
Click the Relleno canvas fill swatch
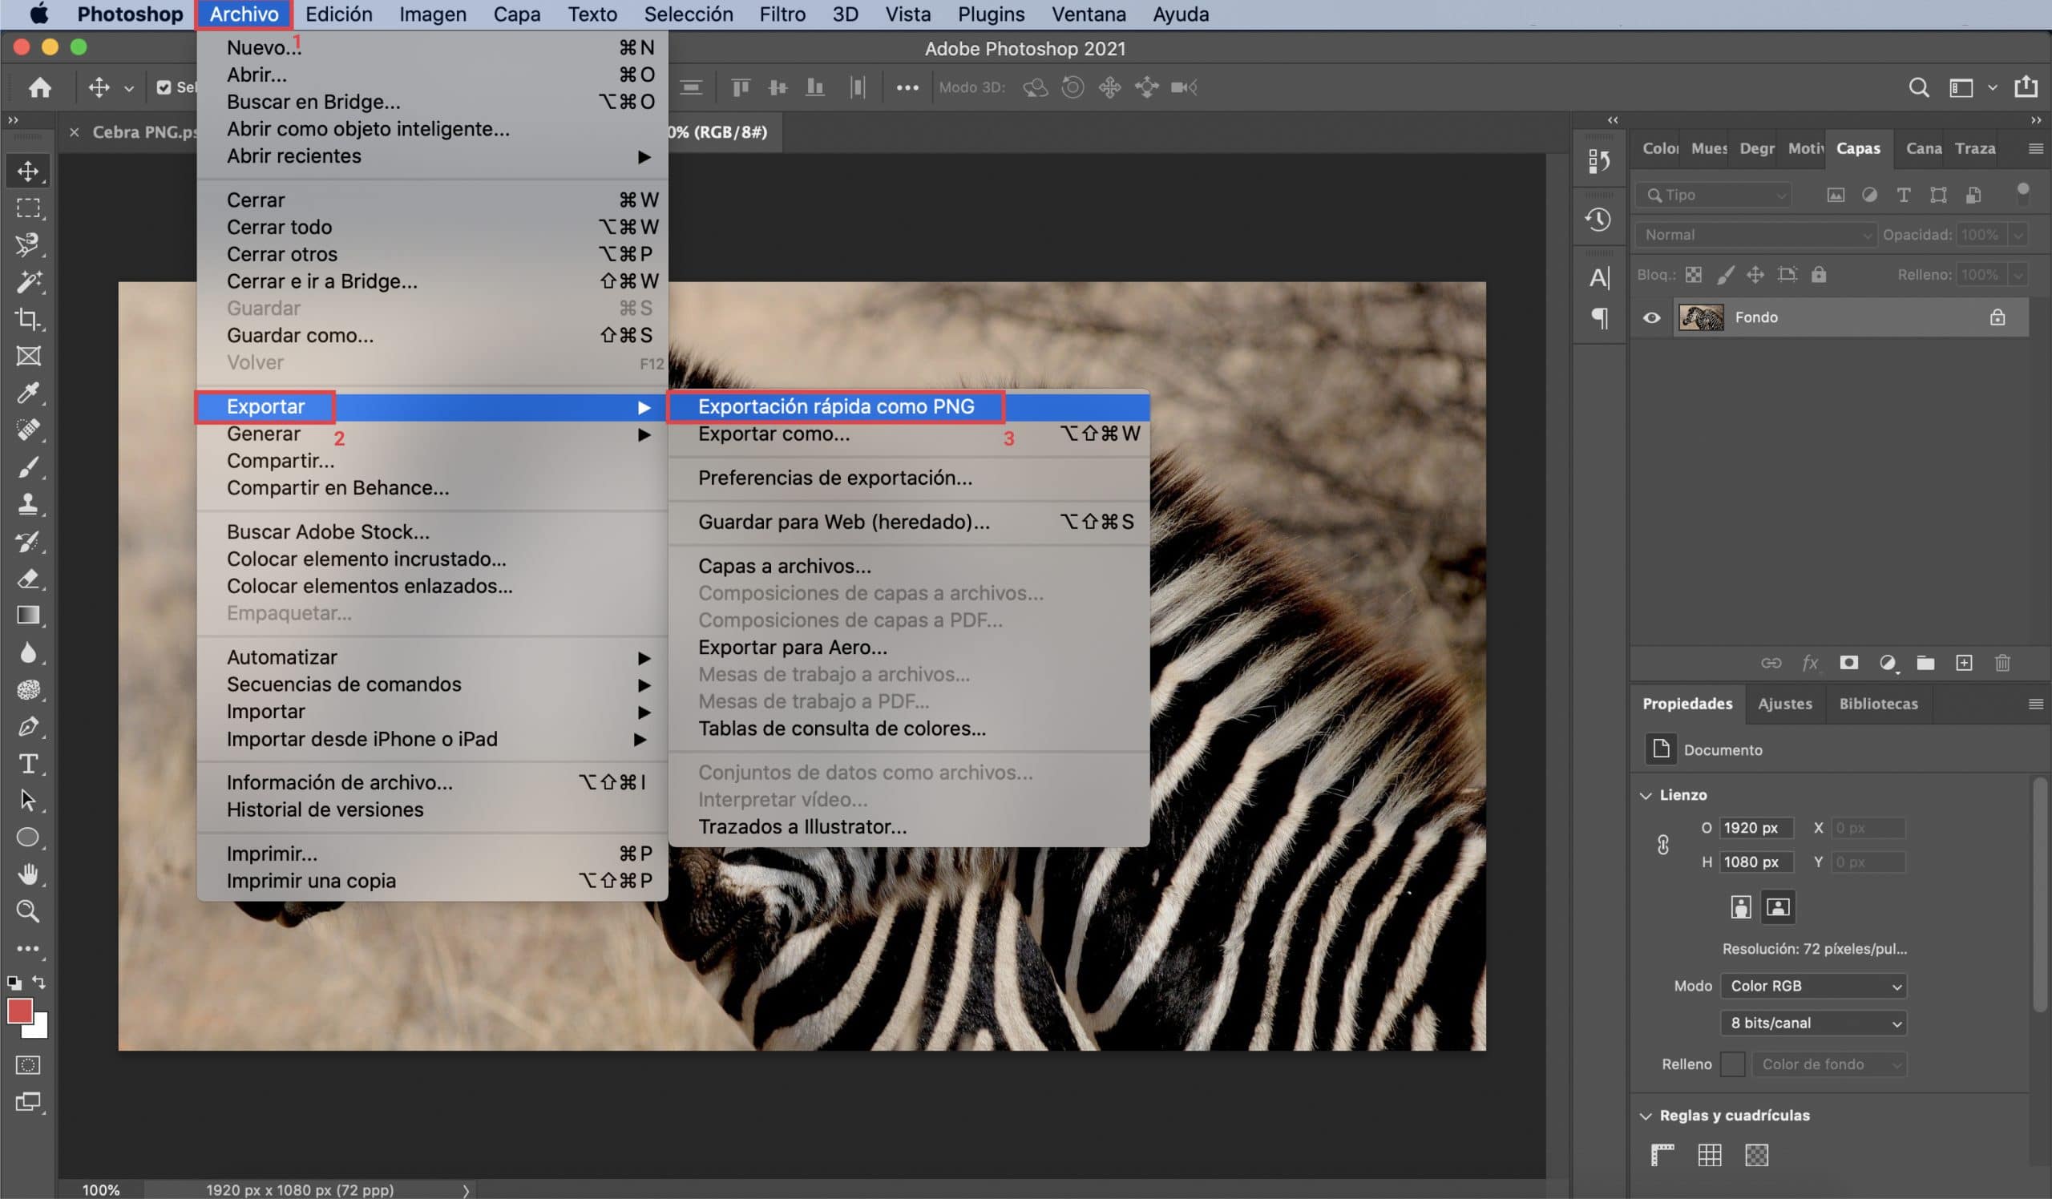[x=1733, y=1064]
